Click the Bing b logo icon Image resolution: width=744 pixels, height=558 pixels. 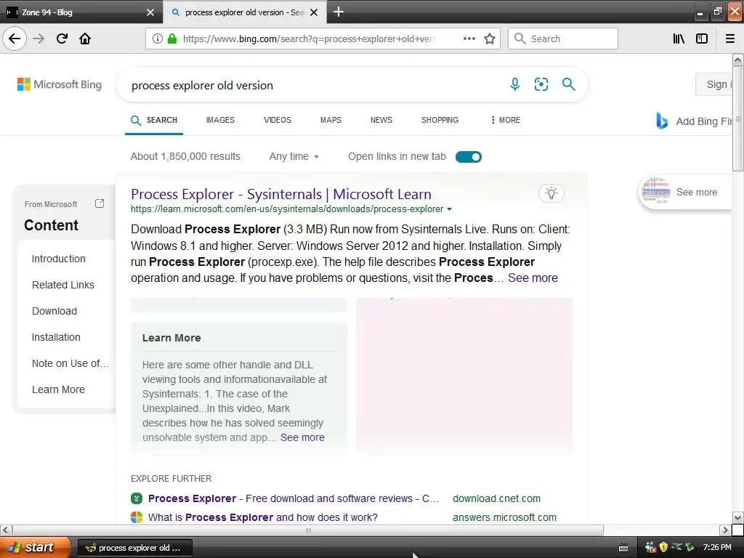point(662,121)
